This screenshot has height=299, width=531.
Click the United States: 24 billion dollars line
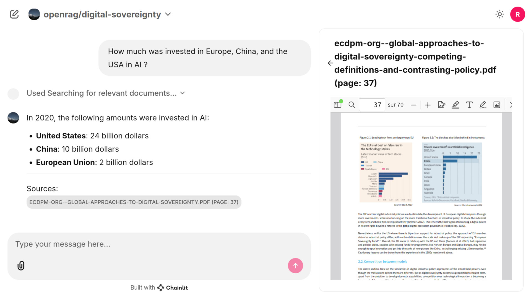(92, 136)
